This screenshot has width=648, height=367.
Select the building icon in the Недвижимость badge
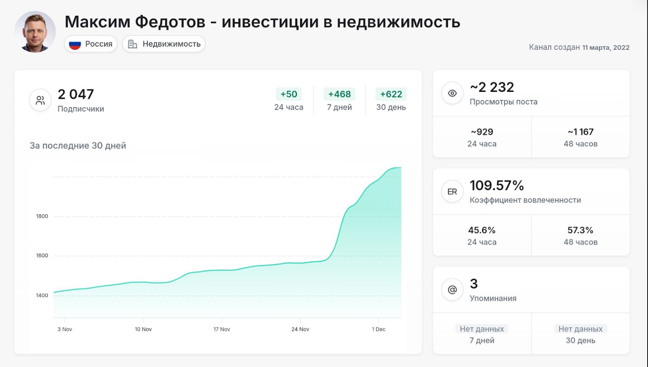(132, 44)
